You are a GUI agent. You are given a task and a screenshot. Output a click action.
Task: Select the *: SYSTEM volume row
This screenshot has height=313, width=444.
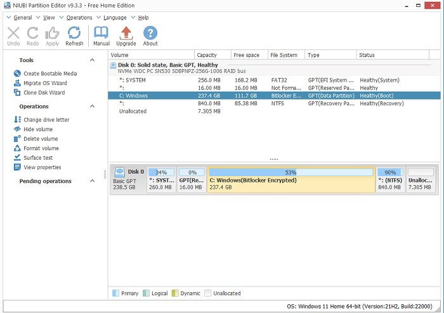[x=274, y=80]
